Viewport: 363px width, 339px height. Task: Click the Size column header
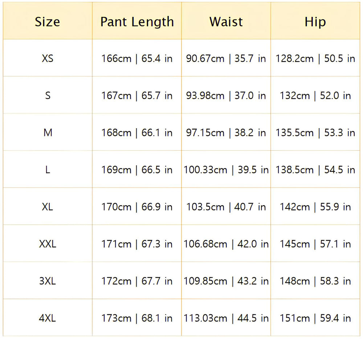click(48, 22)
